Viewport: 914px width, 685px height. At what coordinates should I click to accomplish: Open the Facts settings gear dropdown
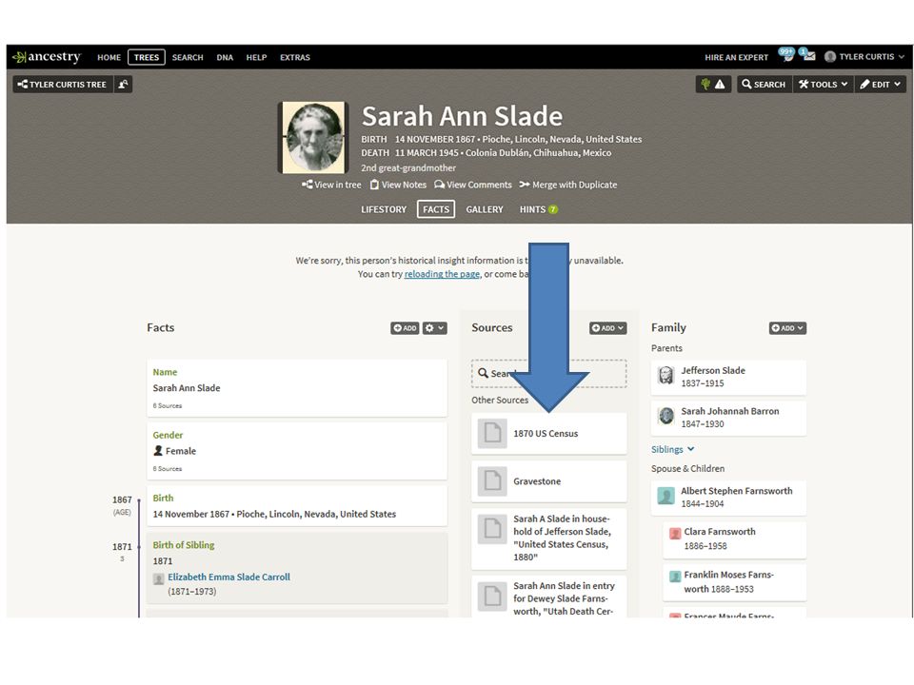[x=435, y=328]
